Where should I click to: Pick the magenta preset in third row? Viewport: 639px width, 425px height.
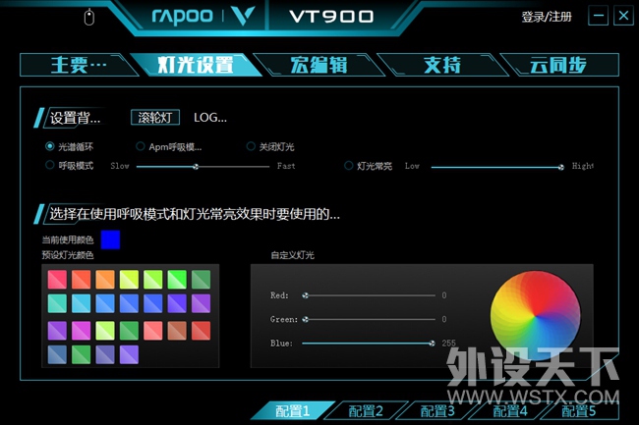coord(81,331)
